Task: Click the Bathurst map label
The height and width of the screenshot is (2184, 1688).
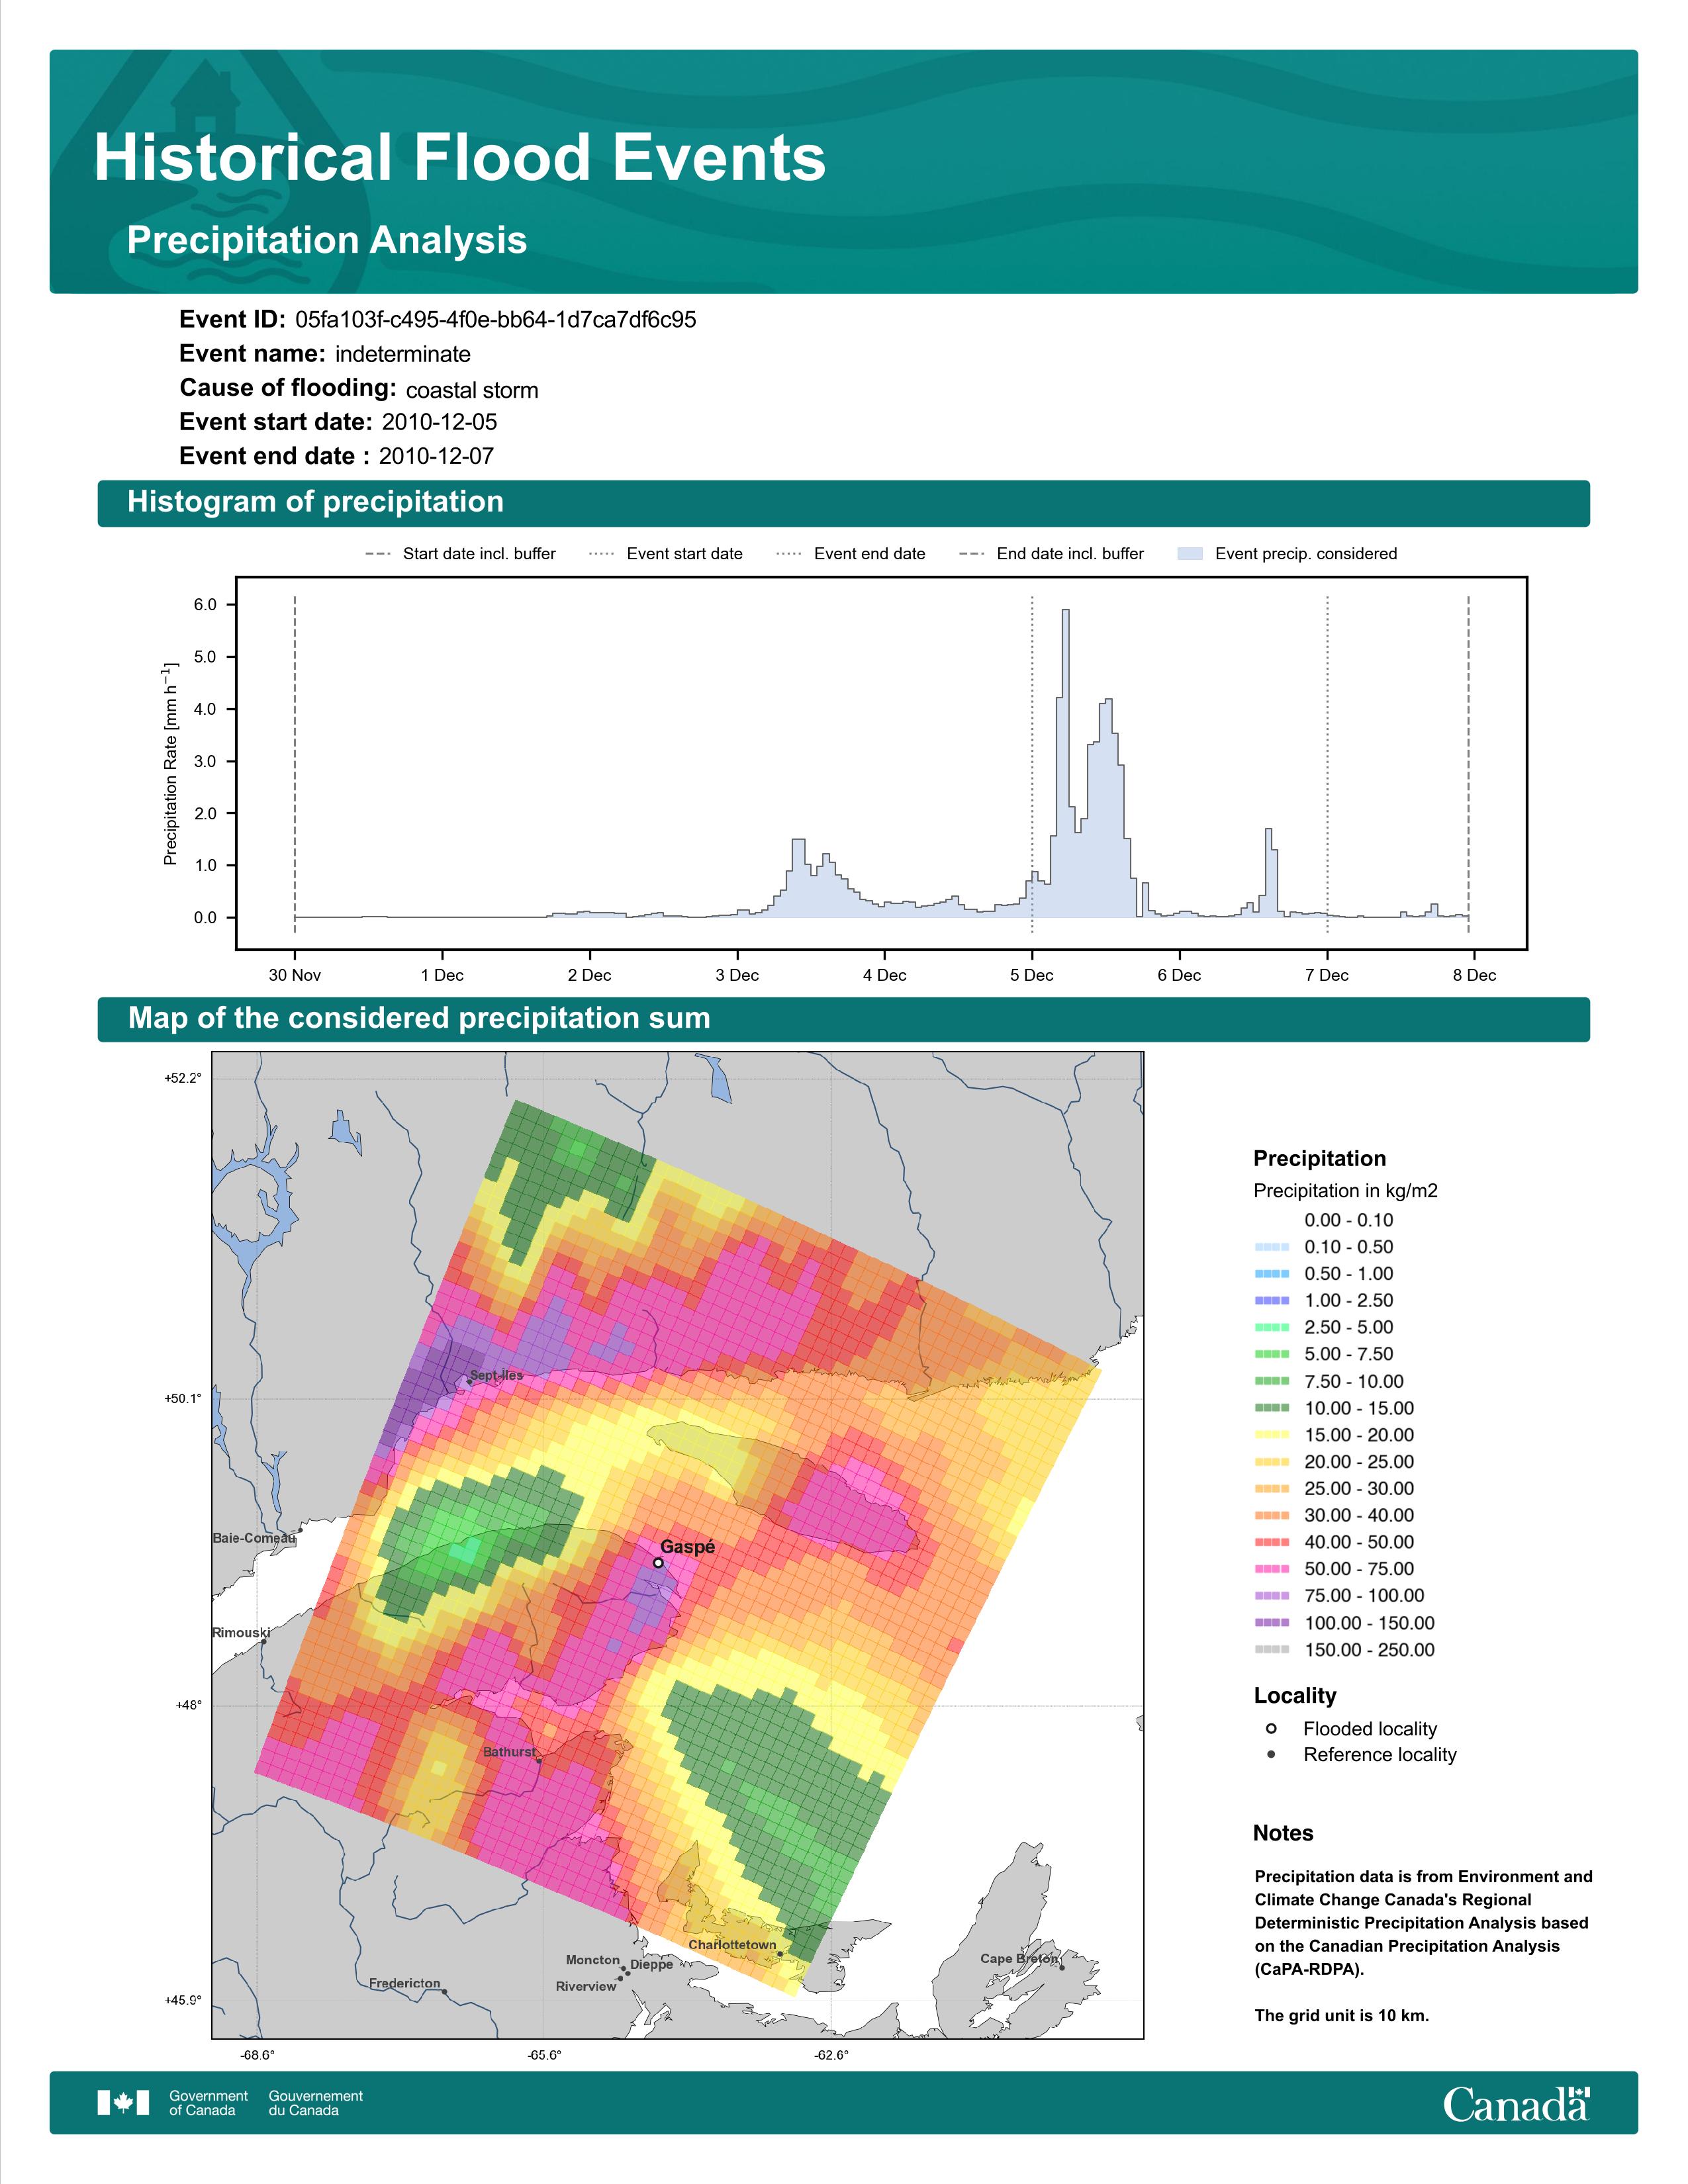Action: 510,1752
